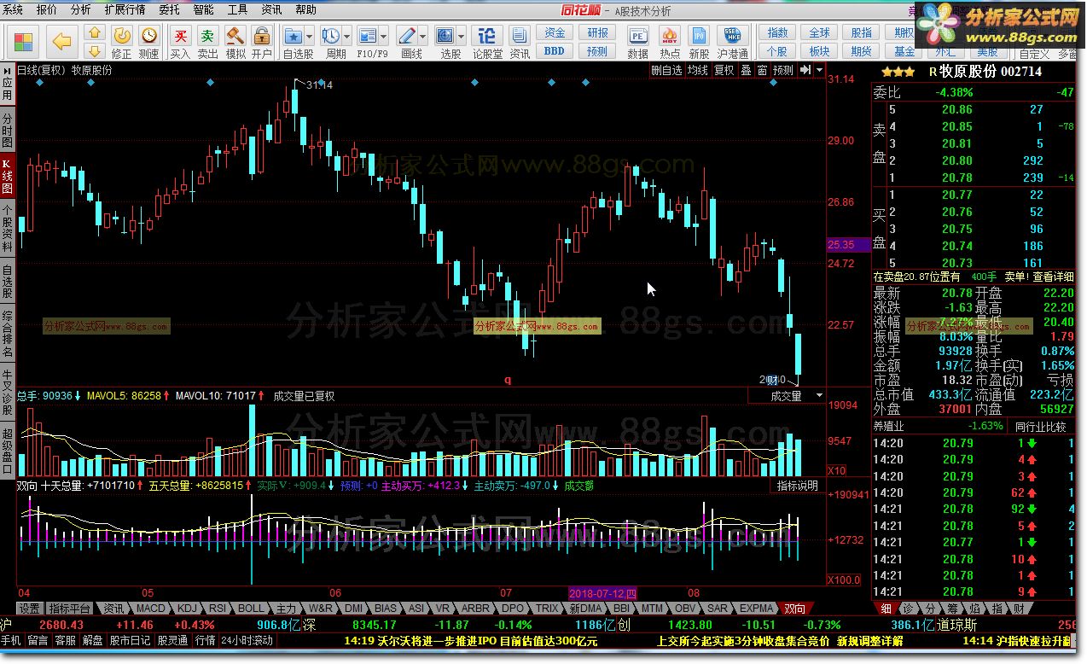Click the 同行业比较 industry comparison link
The image size is (1087, 664).
tap(1040, 426)
